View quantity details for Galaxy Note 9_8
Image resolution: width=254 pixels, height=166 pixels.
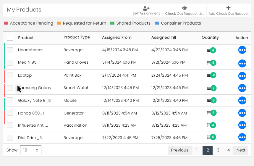(209, 101)
